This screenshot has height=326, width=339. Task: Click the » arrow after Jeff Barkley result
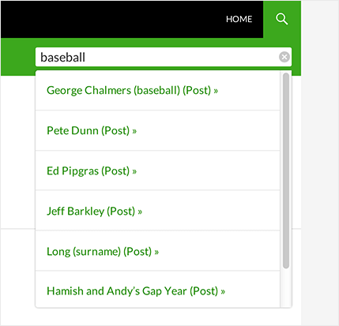[140, 212]
